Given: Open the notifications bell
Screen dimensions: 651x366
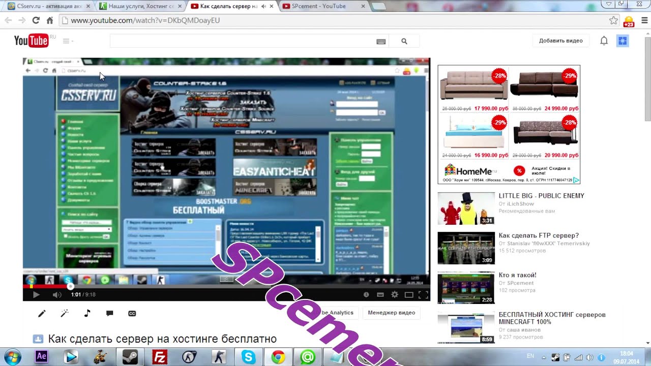Looking at the screenshot, I should [x=604, y=41].
